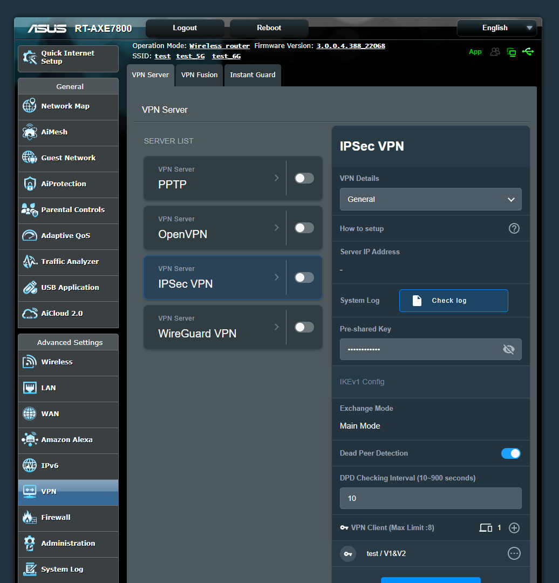
Task: Click the Reboot button
Action: 269,28
